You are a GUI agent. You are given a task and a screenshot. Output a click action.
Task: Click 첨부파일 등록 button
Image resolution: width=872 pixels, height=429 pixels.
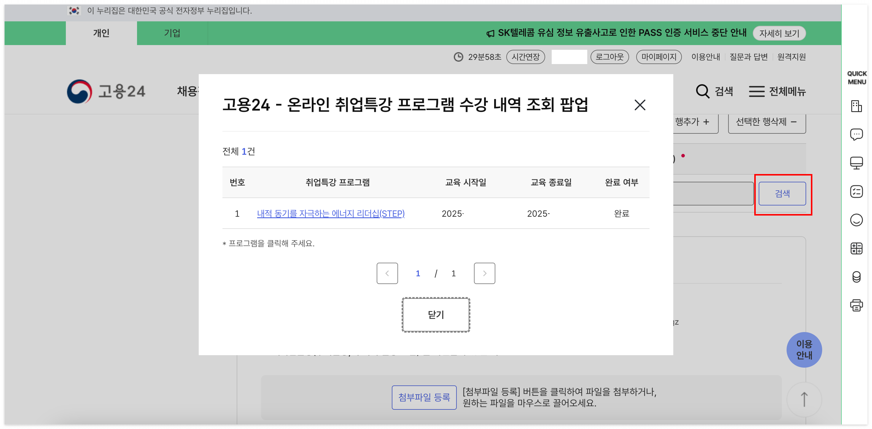click(x=424, y=397)
